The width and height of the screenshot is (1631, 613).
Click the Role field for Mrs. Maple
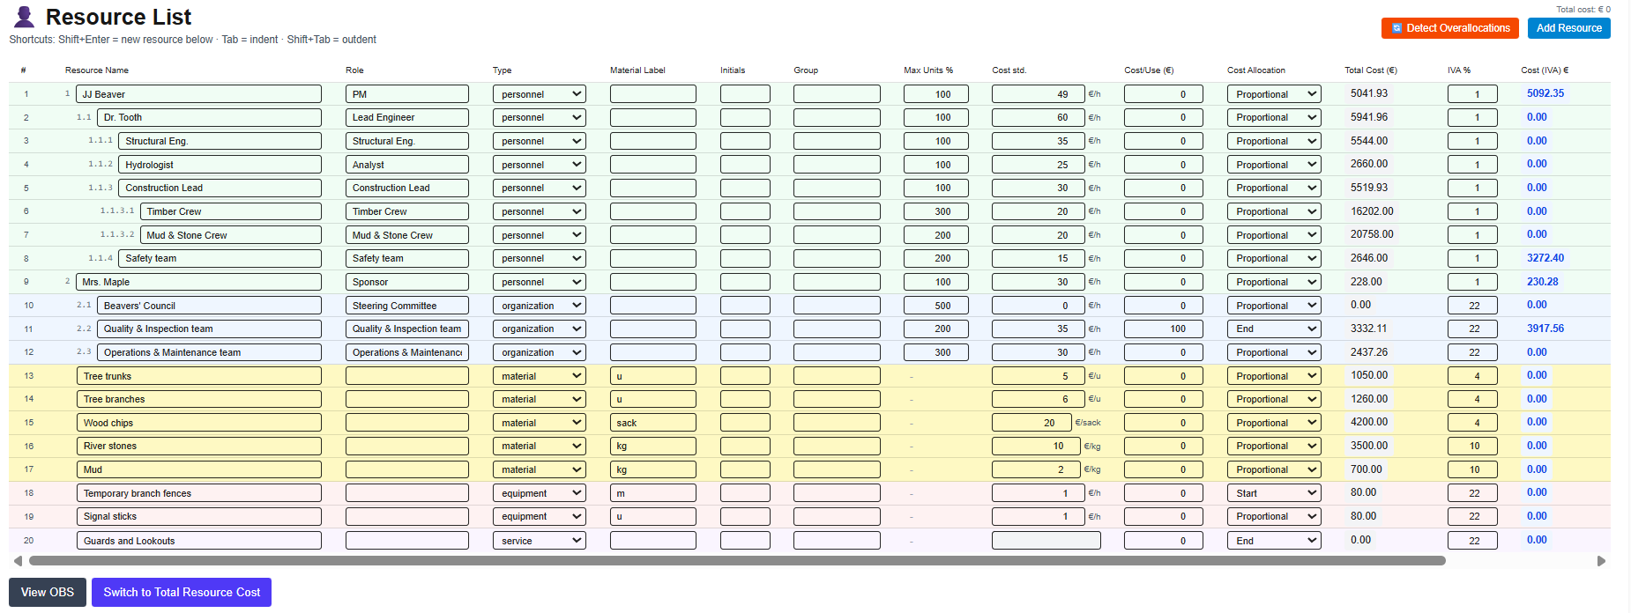tap(406, 282)
